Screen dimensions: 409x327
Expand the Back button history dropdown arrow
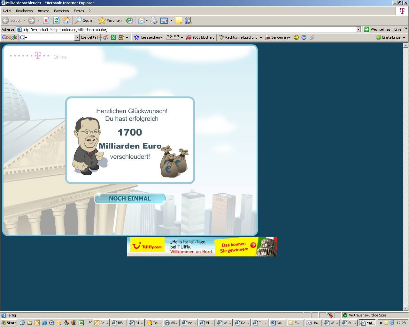tap(24, 20)
